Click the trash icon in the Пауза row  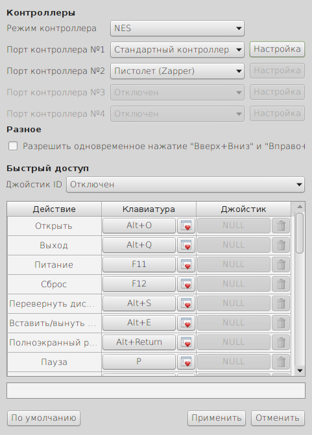tap(281, 362)
